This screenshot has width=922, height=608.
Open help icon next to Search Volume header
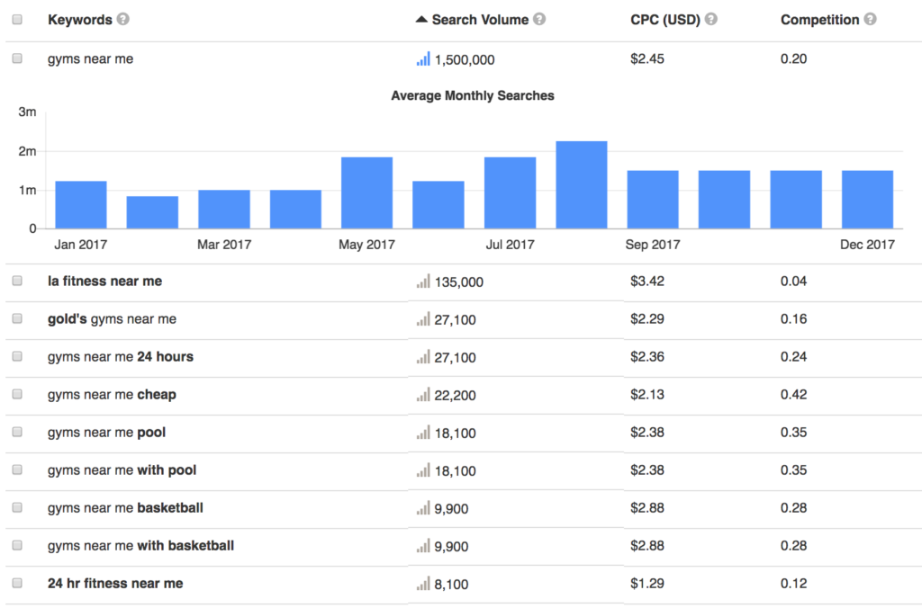(539, 20)
